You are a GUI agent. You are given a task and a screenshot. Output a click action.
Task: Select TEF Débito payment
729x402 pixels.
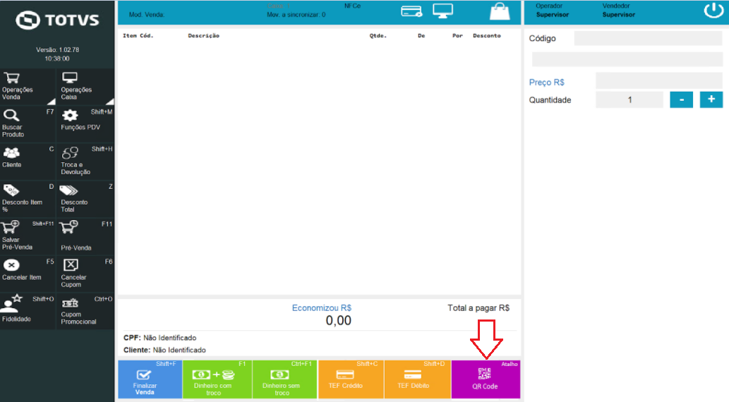tap(418, 379)
